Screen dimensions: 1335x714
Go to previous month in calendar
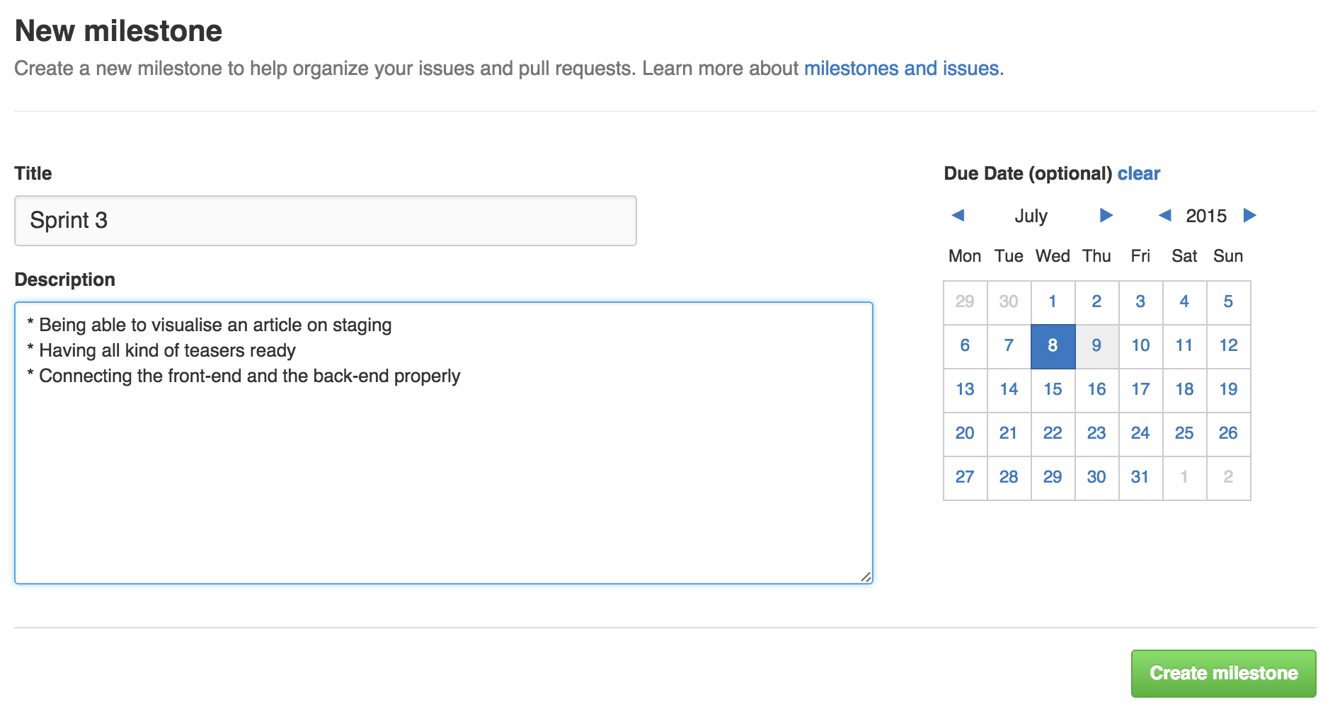pyautogui.click(x=958, y=215)
